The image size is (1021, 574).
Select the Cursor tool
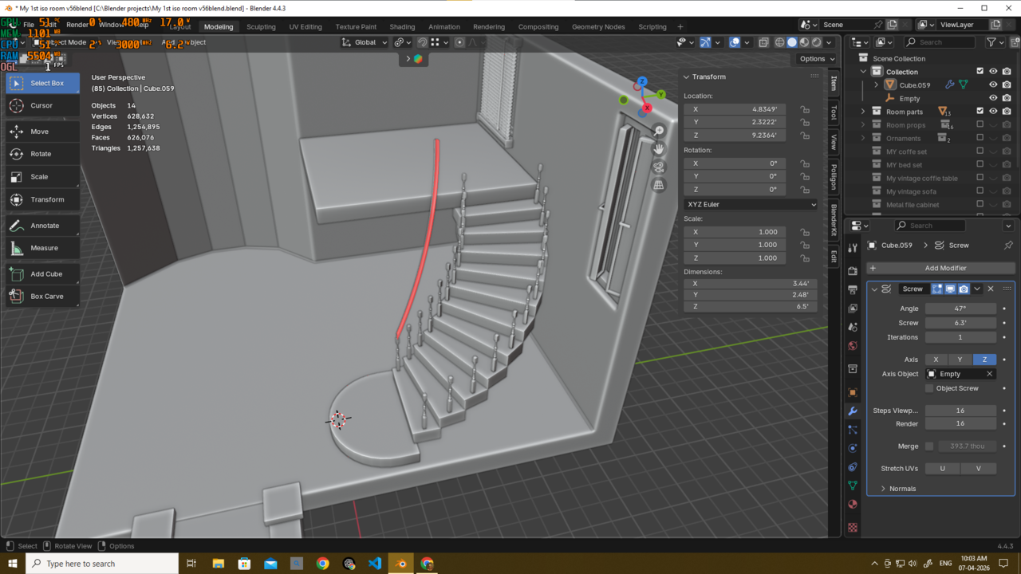pyautogui.click(x=41, y=105)
